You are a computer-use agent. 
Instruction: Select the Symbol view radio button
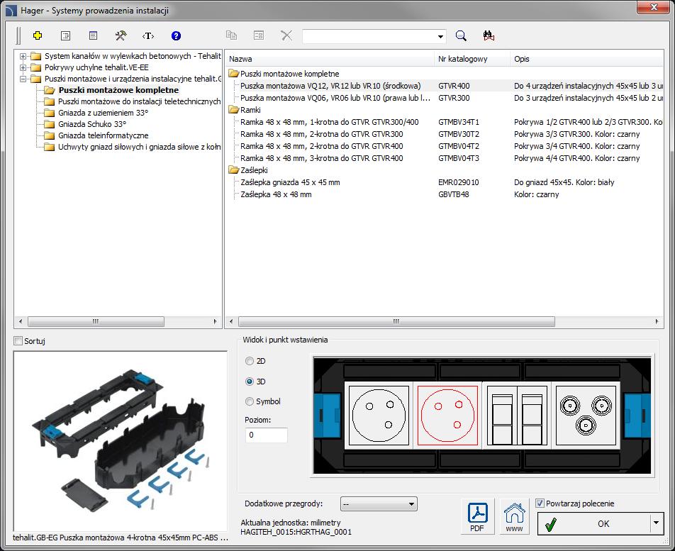pyautogui.click(x=250, y=401)
